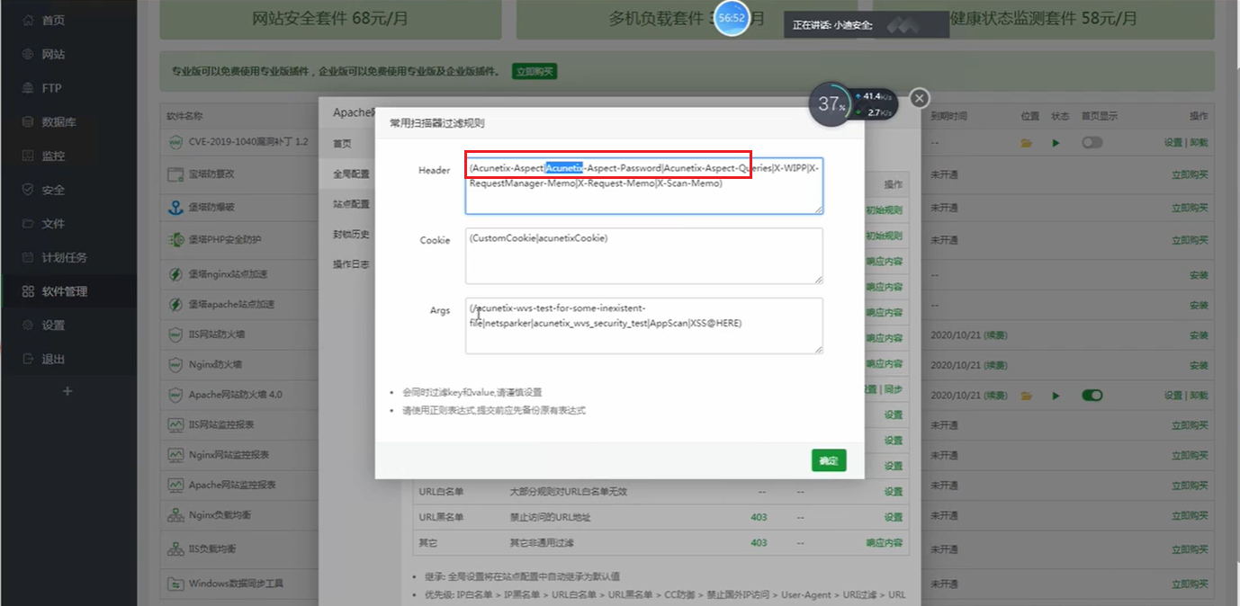Open the FTP sidebar icon
The width and height of the screenshot is (1240, 606).
[28, 88]
